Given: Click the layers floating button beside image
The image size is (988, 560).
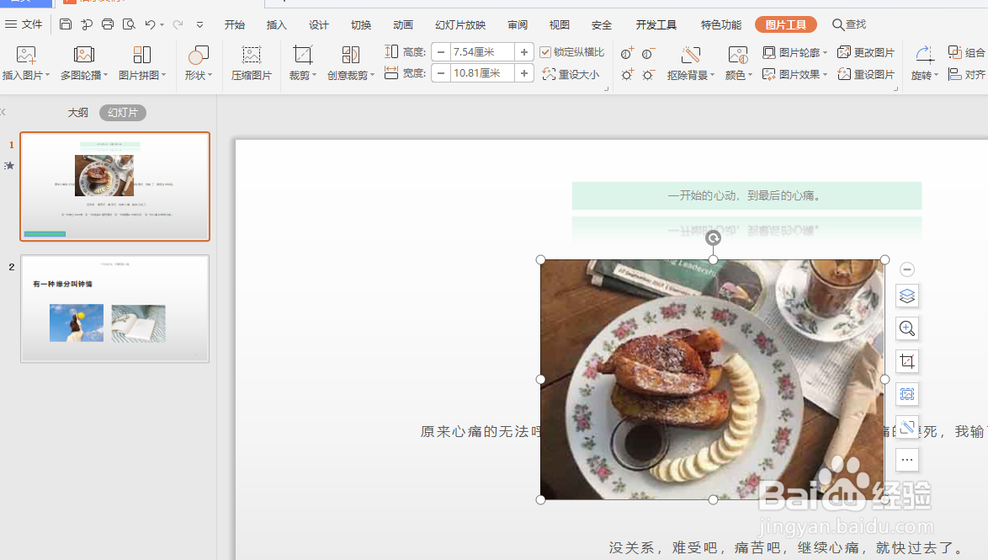Looking at the screenshot, I should [x=906, y=296].
